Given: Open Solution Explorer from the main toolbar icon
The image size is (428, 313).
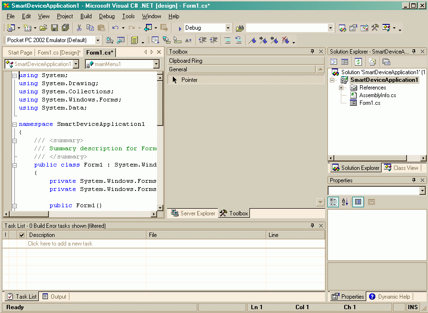Looking at the screenshot, I should click(342, 28).
